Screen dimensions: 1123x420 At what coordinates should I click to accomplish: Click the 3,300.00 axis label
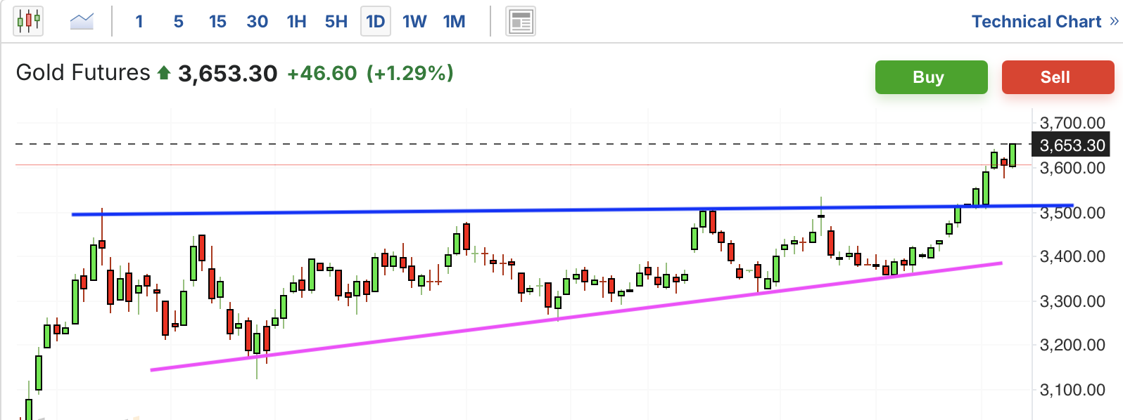1072,301
